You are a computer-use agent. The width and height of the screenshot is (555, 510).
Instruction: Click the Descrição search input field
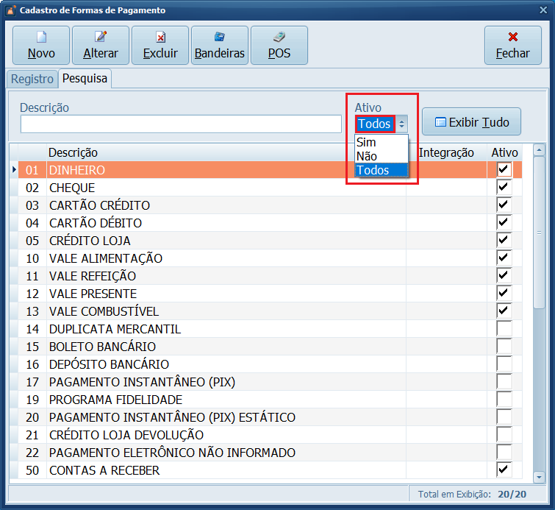click(x=180, y=124)
